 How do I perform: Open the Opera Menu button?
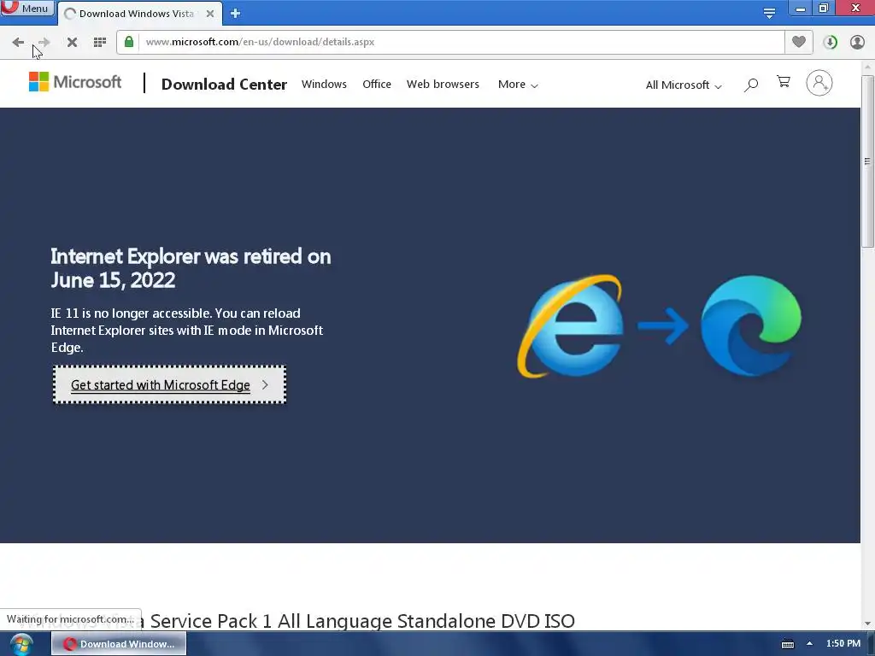[26, 8]
